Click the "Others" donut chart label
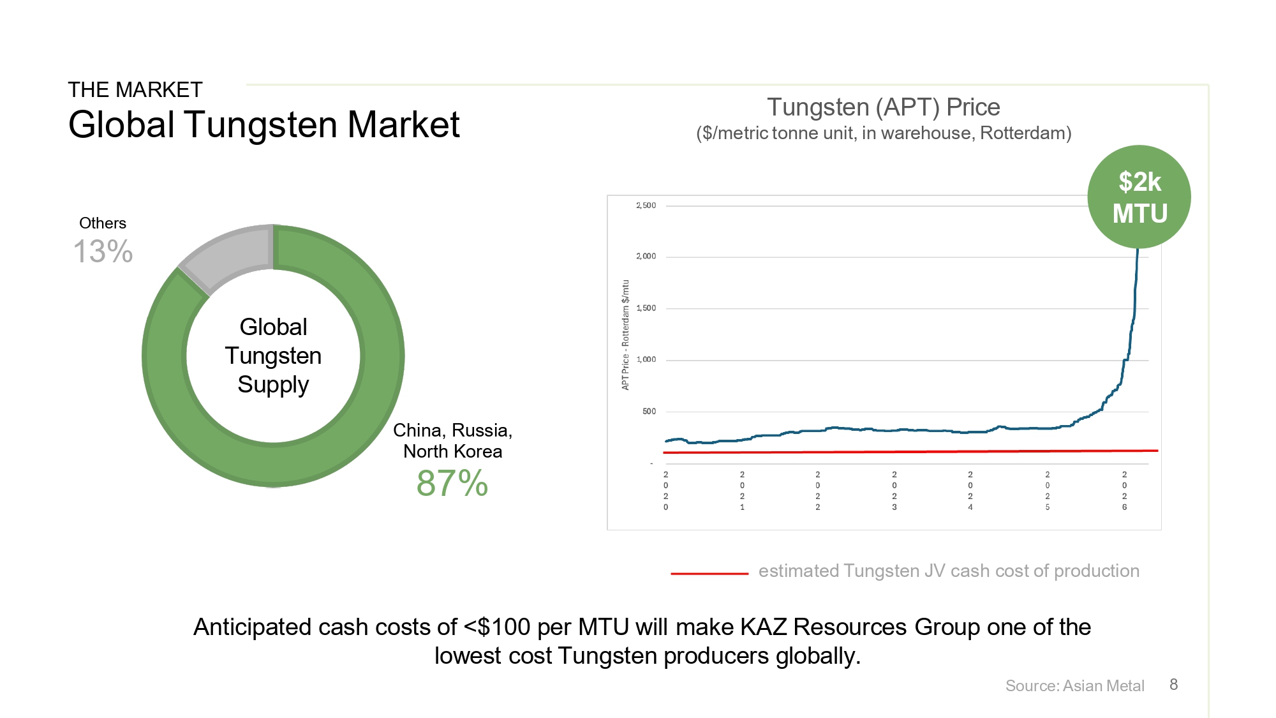This screenshot has width=1276, height=718. [103, 223]
